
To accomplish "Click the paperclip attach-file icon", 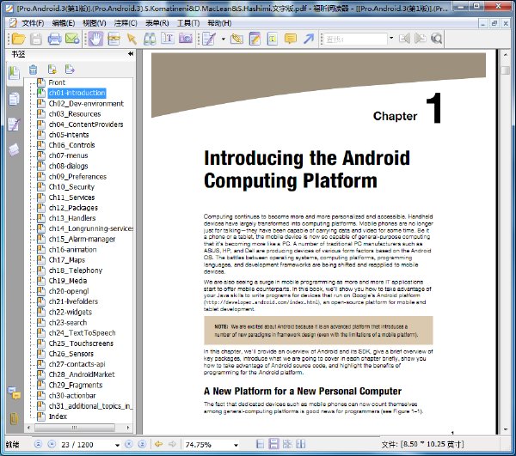I will 237,39.
